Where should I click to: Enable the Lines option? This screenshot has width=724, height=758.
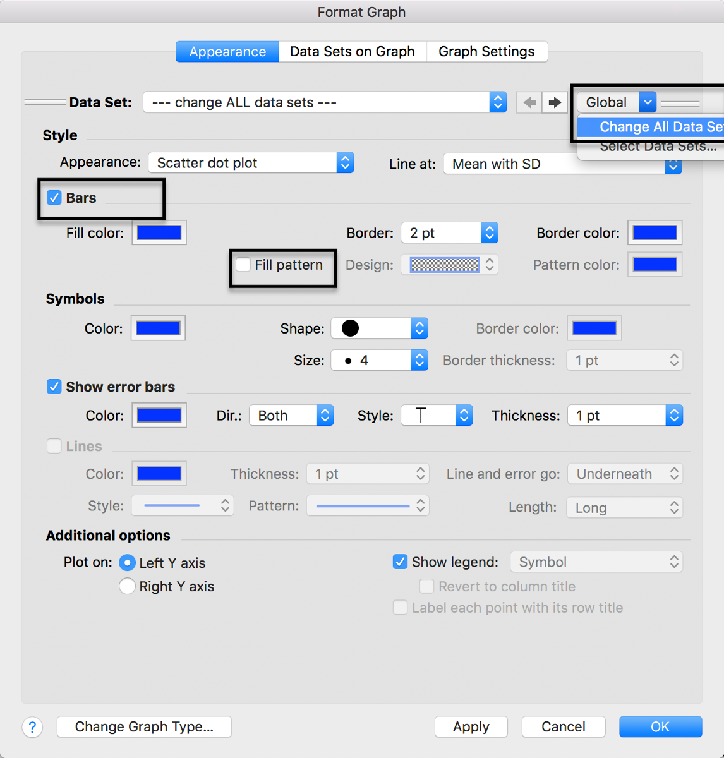coord(54,445)
